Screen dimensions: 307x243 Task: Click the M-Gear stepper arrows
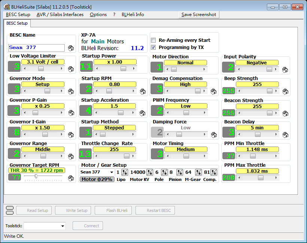[x=198, y=172]
